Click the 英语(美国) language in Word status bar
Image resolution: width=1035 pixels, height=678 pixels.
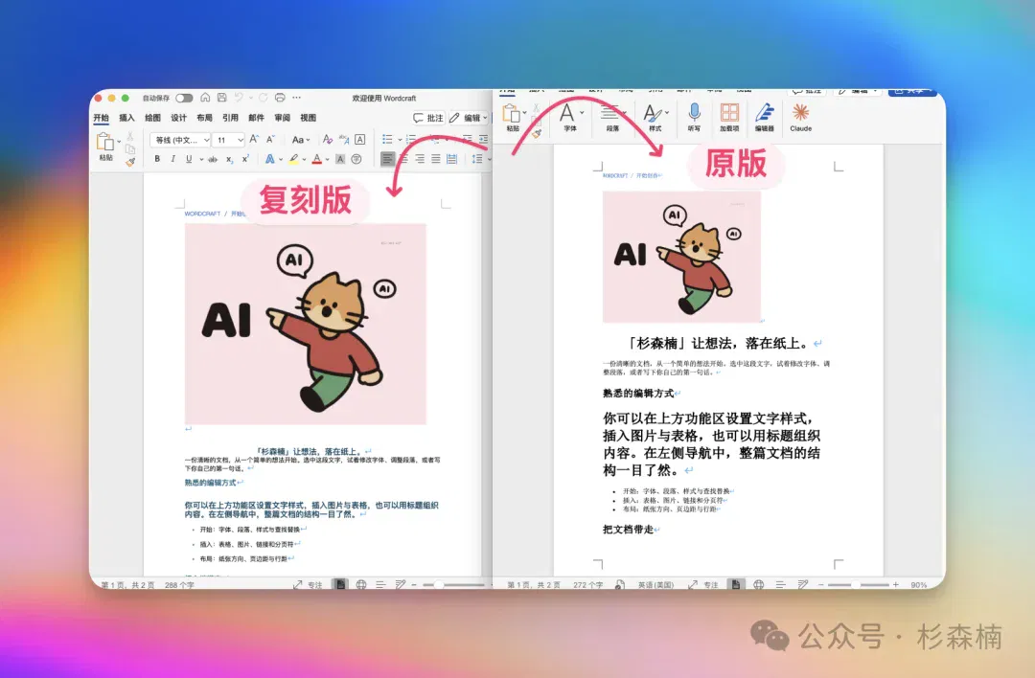coord(655,585)
